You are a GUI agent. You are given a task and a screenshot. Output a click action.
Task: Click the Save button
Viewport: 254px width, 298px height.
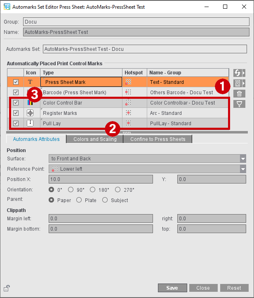tap(172, 288)
